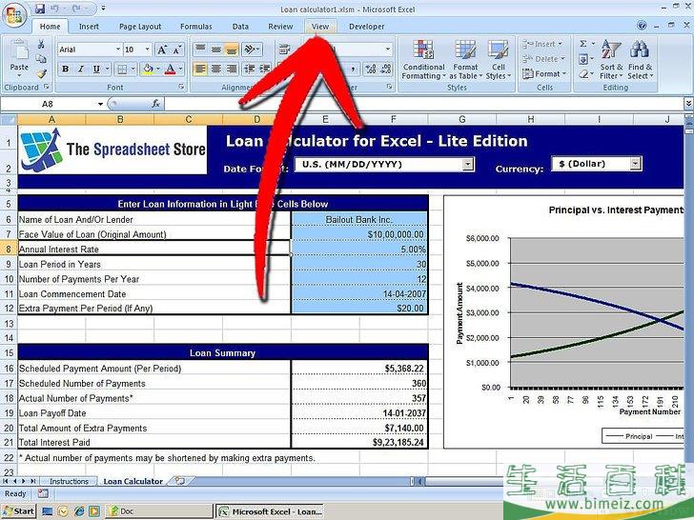The image size is (694, 520).
Task: Toggle underline formatting
Action: tap(96, 69)
